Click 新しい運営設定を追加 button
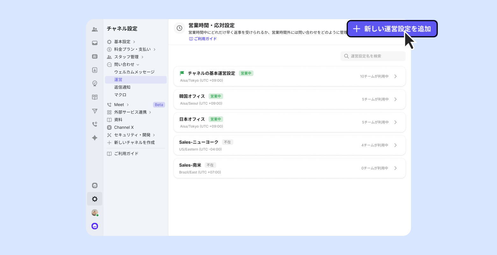497x255 pixels. pos(392,29)
